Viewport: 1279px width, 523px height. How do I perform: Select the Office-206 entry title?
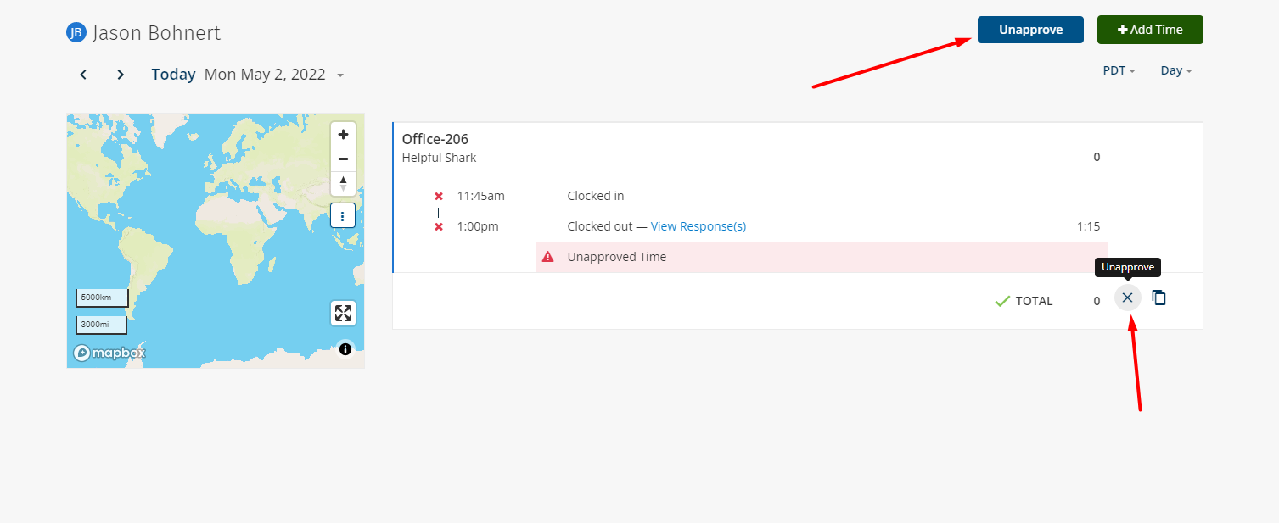click(x=435, y=139)
